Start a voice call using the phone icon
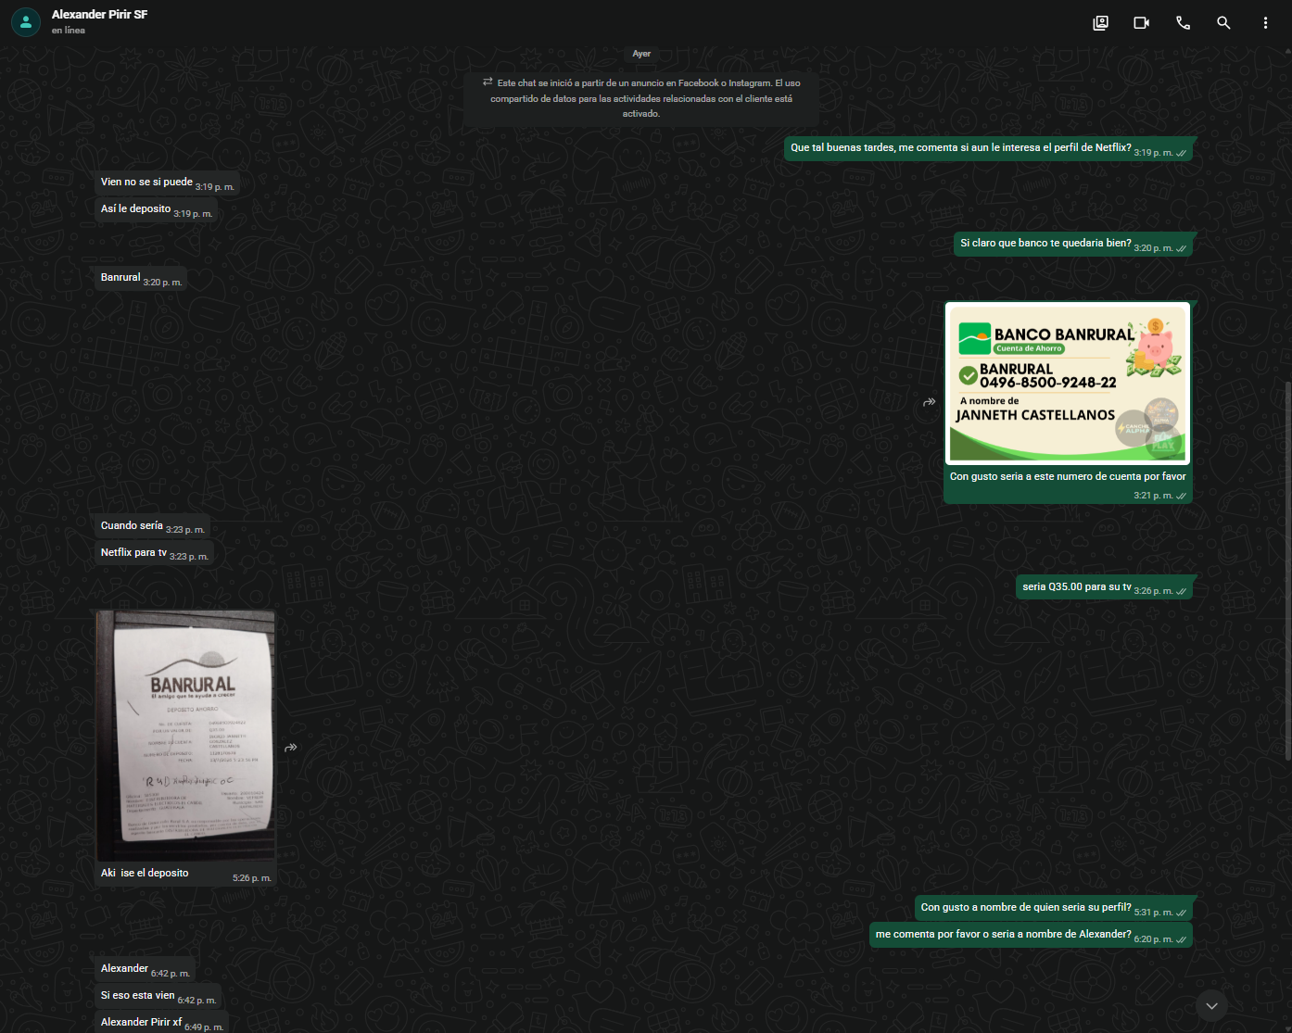The height and width of the screenshot is (1033, 1292). pos(1183,23)
